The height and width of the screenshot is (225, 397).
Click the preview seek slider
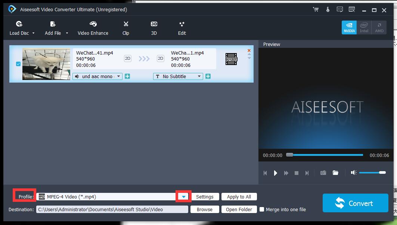point(325,155)
